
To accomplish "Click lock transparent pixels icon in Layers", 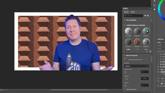I will [x=161, y=51].
